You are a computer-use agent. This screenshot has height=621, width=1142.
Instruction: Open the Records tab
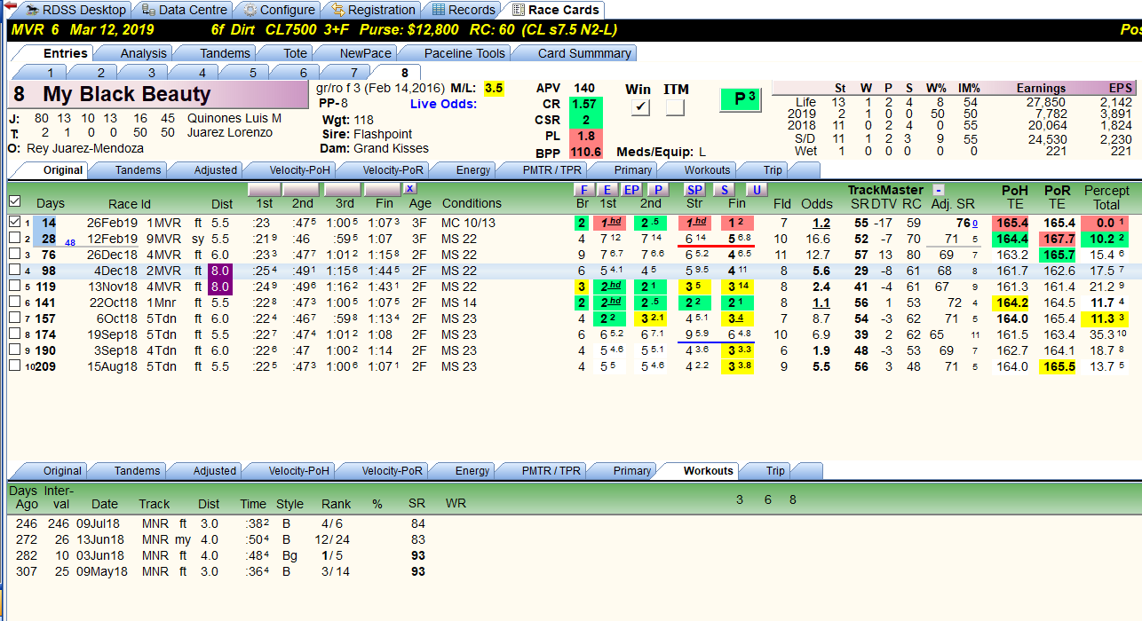[x=463, y=10]
